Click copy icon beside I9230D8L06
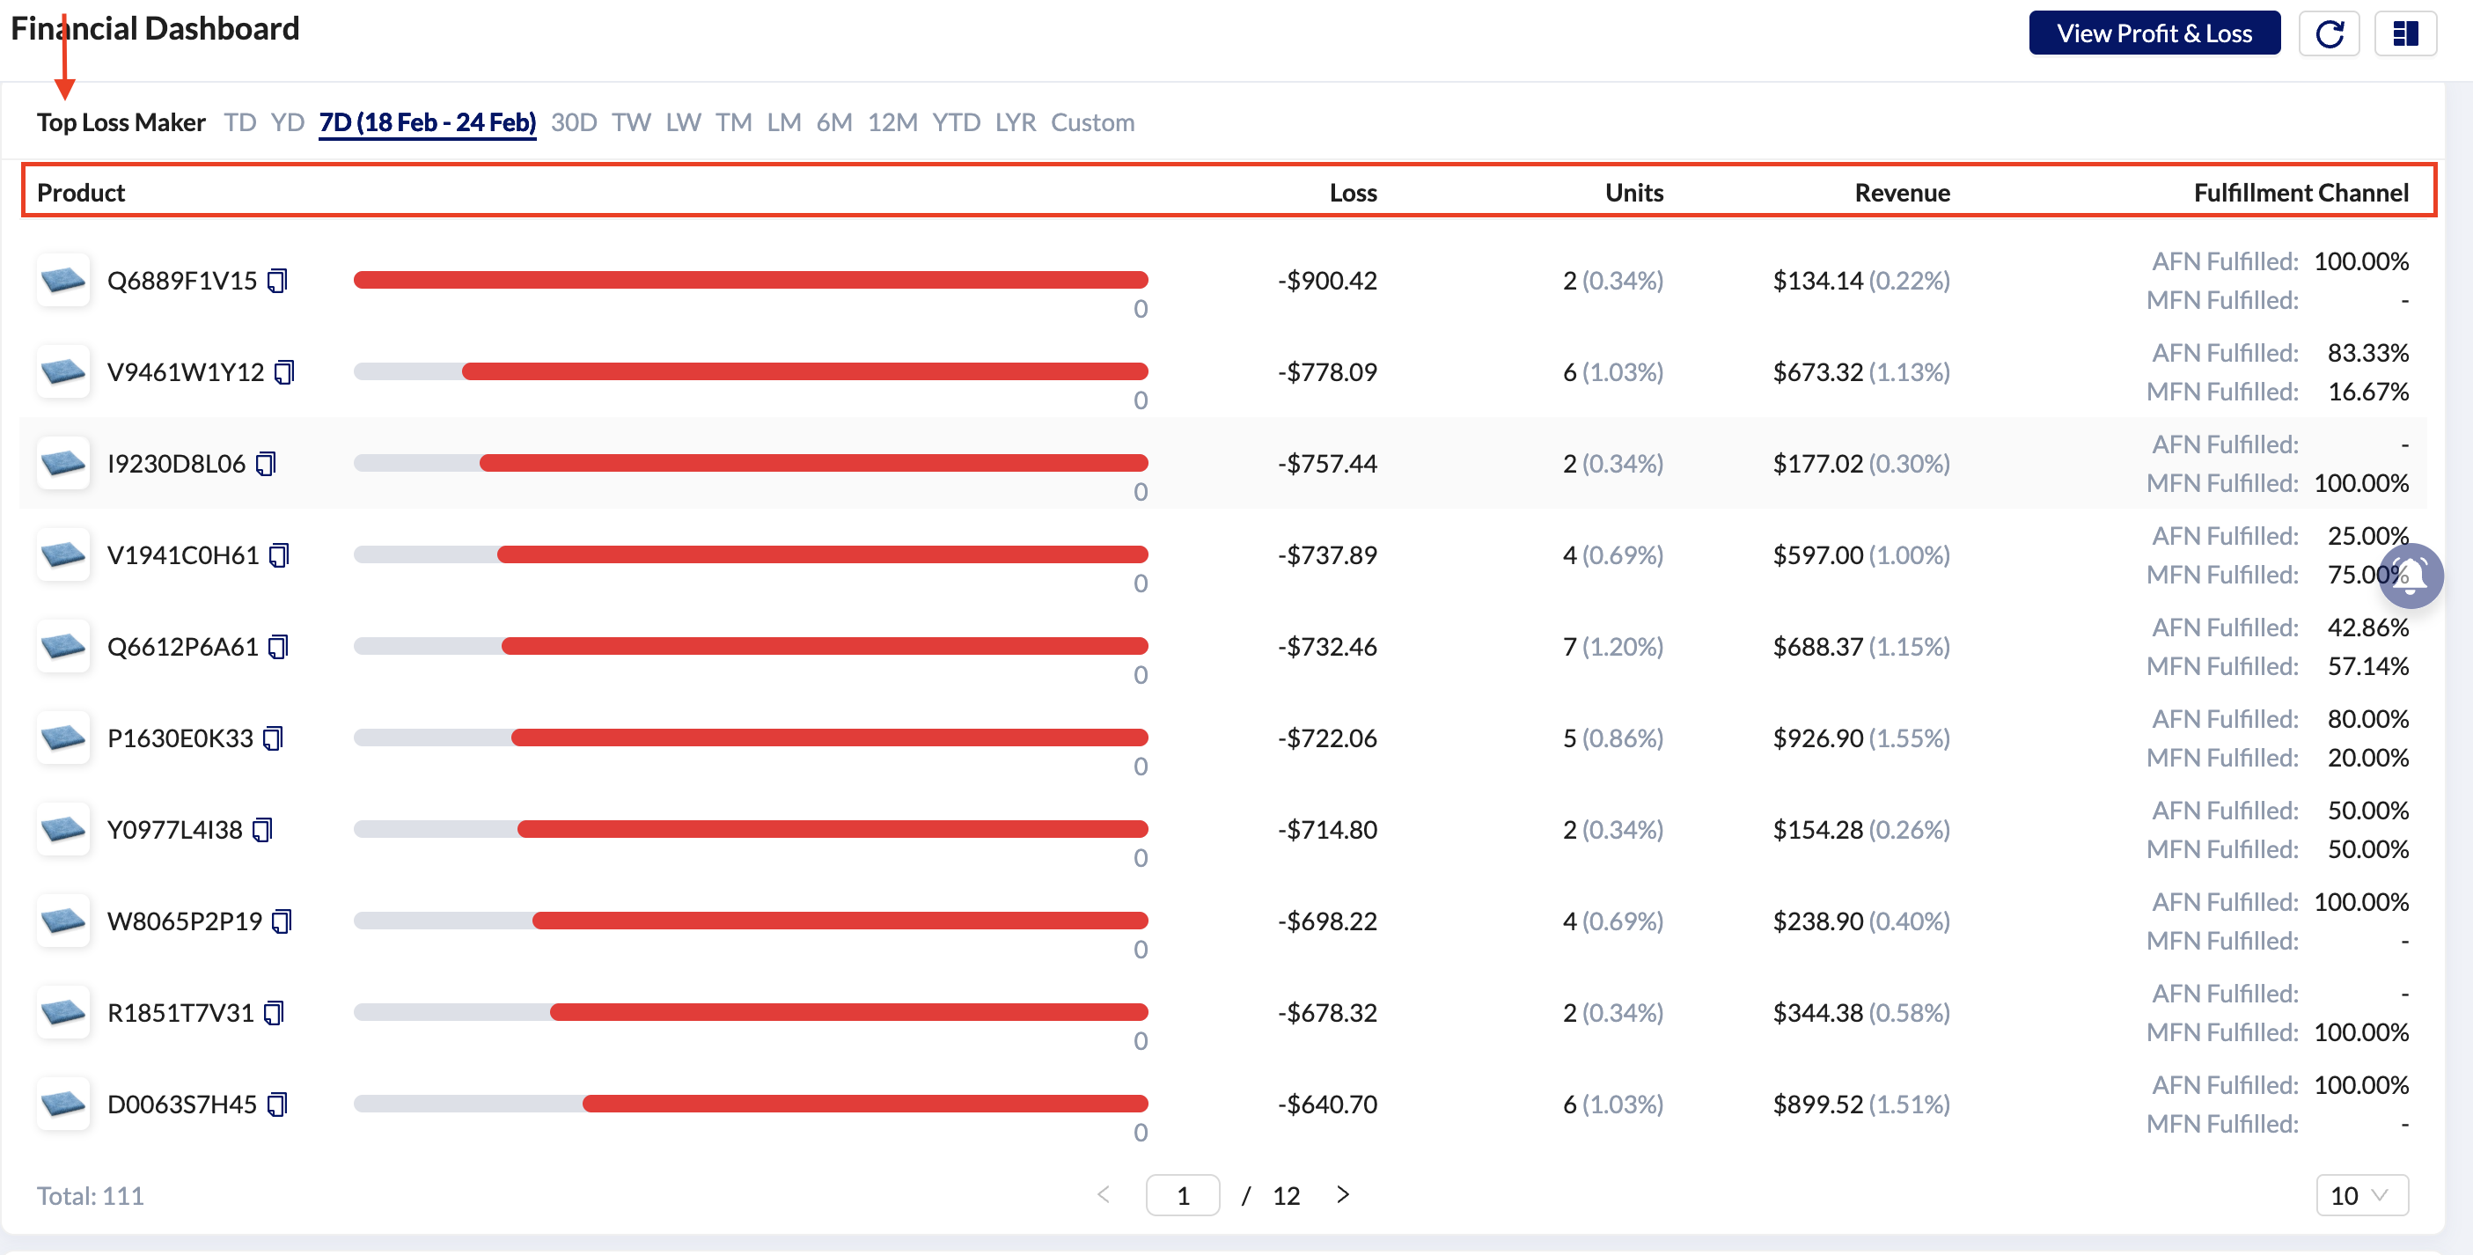 (x=266, y=464)
